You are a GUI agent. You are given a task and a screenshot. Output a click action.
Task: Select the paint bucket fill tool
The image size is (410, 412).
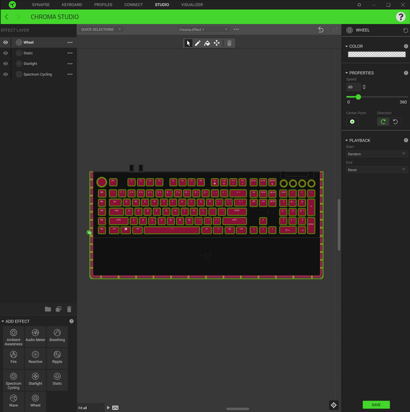click(207, 43)
